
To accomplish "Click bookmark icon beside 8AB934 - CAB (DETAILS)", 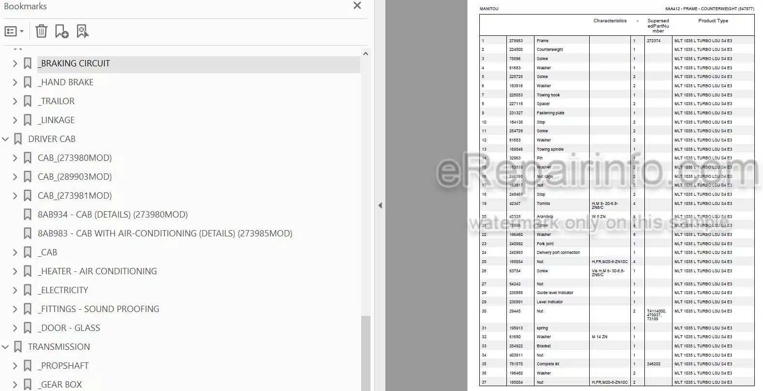I will (28, 215).
